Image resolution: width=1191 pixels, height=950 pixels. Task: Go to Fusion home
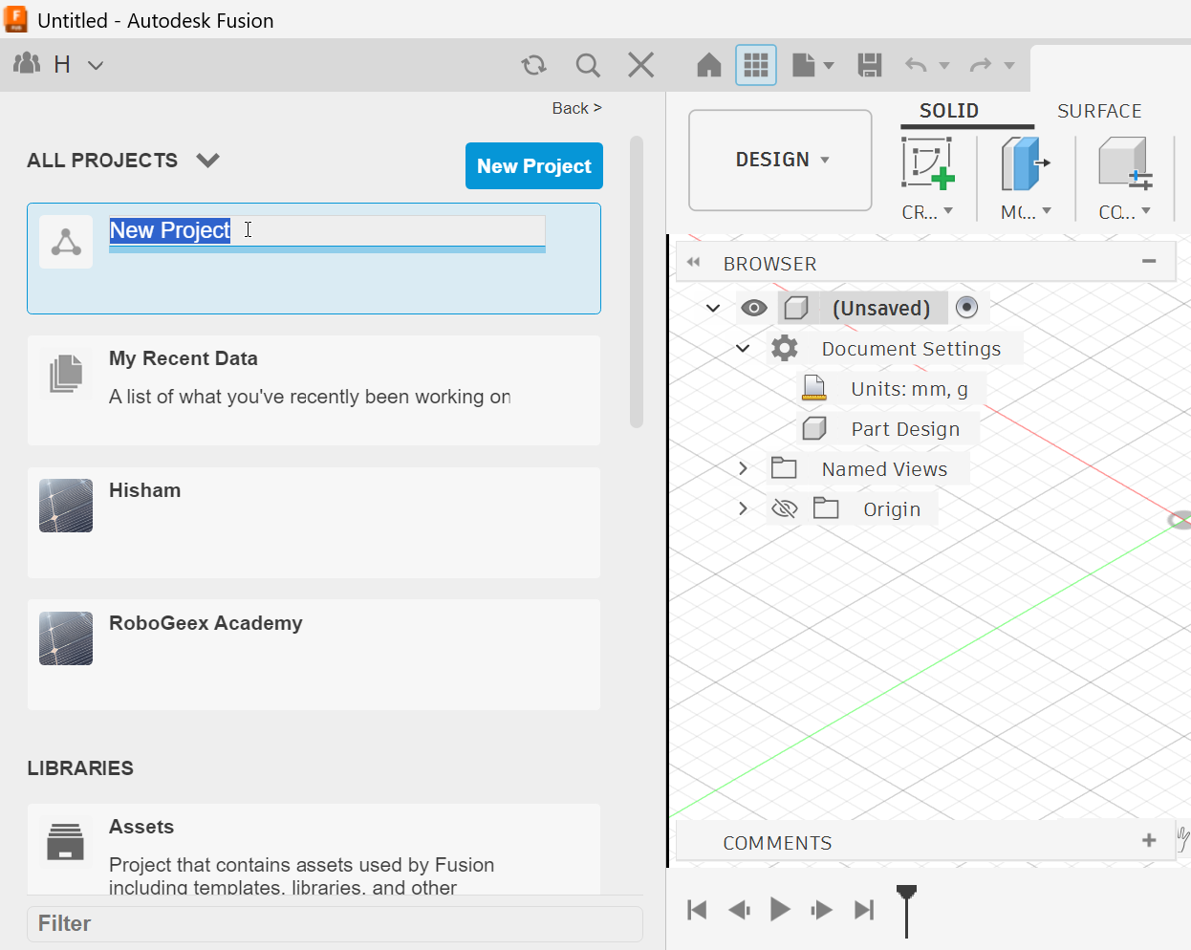709,65
